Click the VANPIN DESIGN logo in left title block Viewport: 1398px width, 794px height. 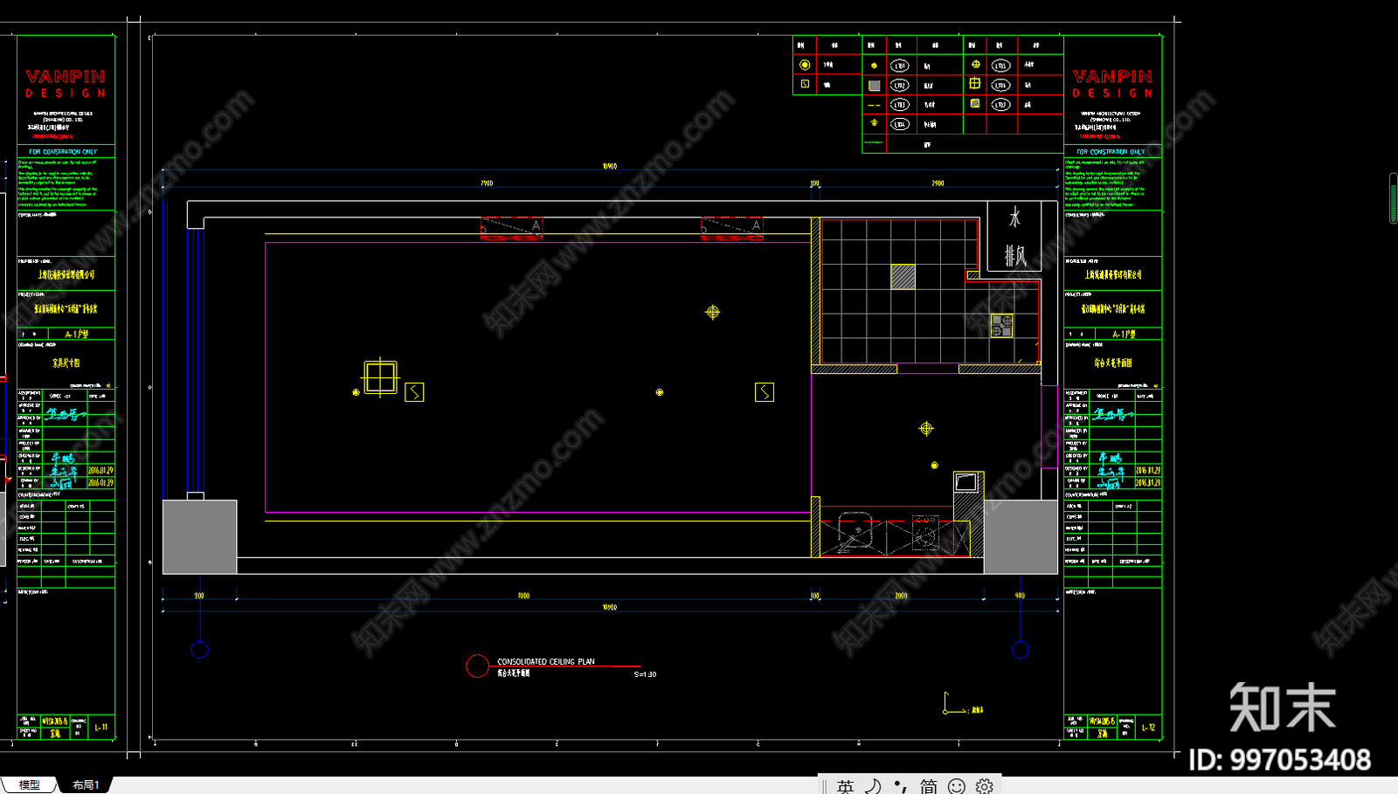pos(66,84)
